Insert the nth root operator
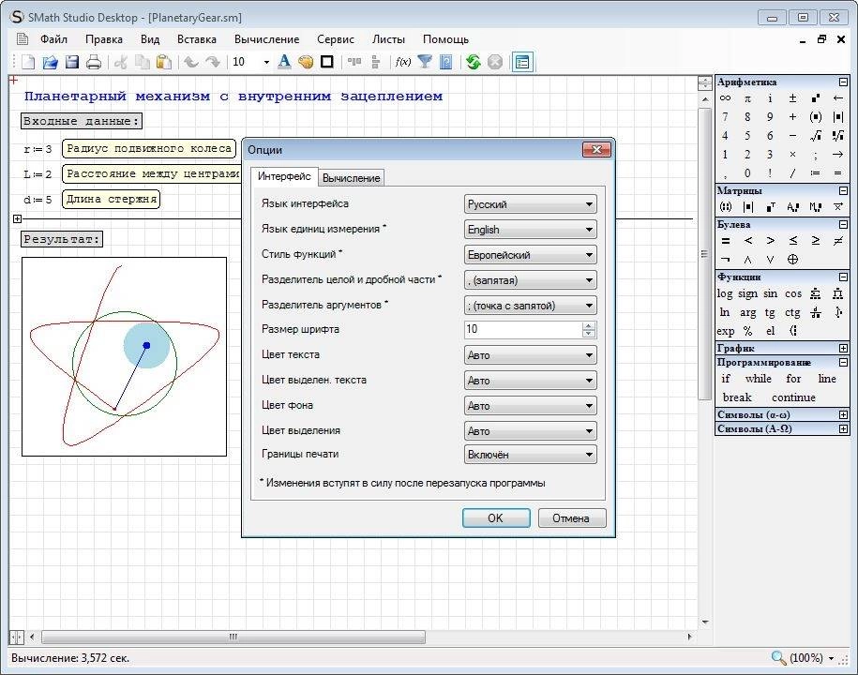The width and height of the screenshot is (858, 675). click(x=837, y=136)
